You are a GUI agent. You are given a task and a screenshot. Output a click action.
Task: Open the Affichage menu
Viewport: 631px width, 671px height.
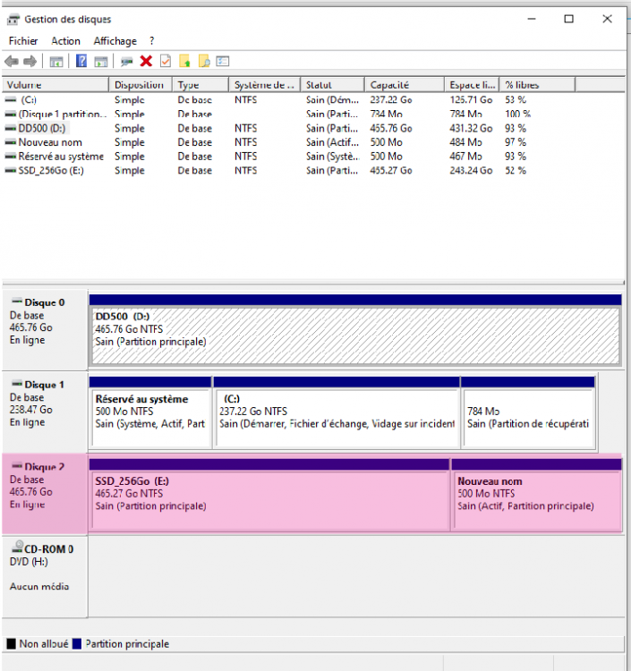[x=115, y=41]
